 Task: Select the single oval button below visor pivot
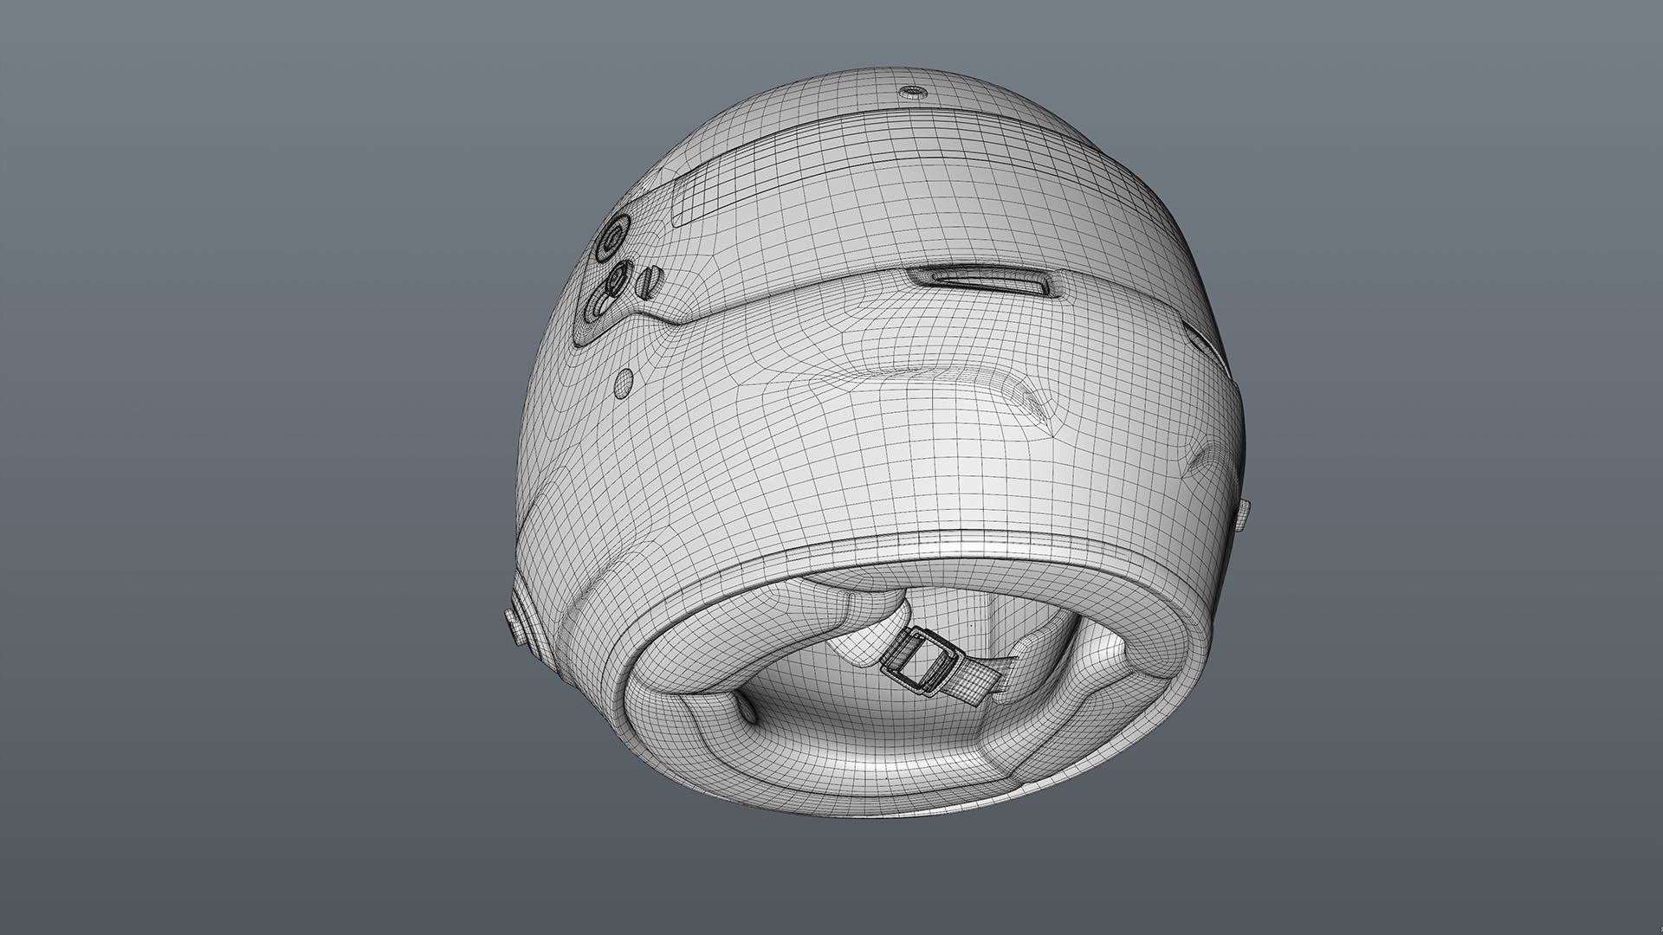624,382
